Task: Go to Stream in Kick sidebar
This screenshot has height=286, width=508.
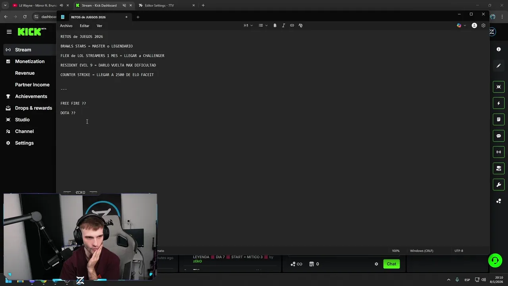Action: pos(23,50)
